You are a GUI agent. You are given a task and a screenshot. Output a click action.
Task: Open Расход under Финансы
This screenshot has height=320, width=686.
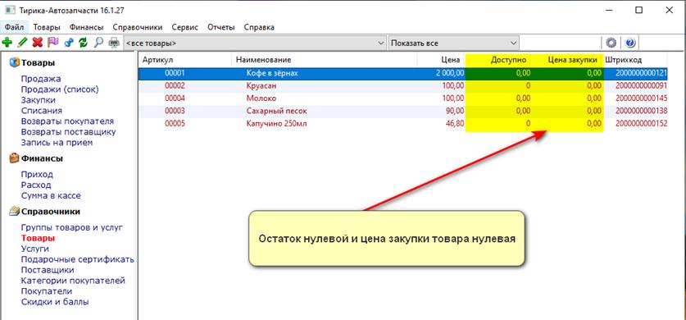click(x=36, y=185)
